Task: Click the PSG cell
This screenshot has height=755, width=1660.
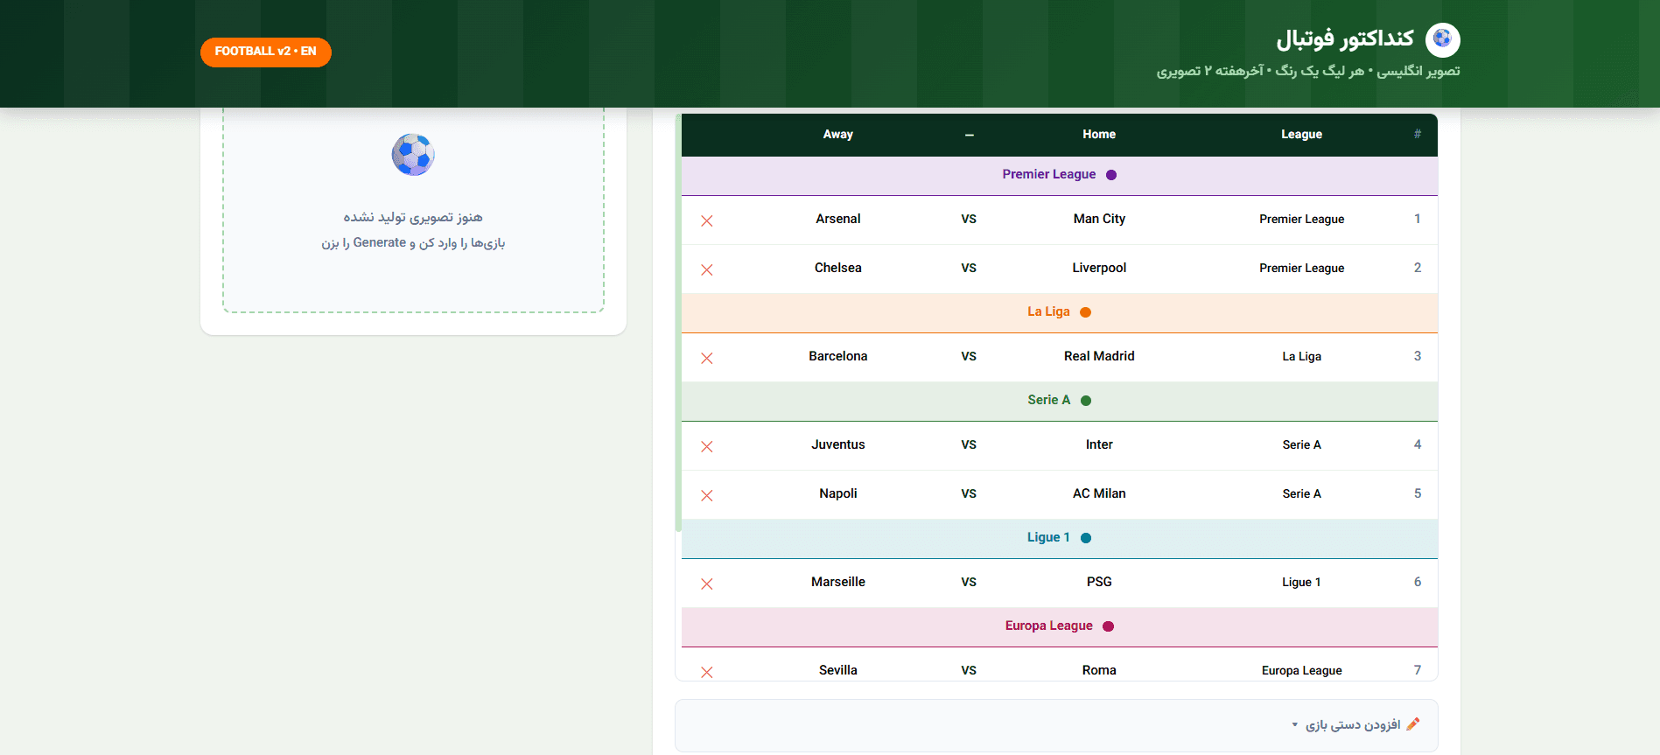Action: [x=1099, y=582]
